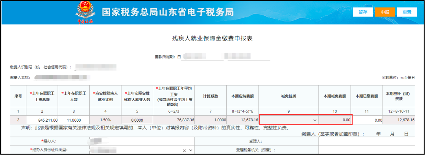Click the form title 残疾人就业保障金缴费申报表
Image resolution: width=425 pixels, height=155 pixels.
[x=212, y=38]
